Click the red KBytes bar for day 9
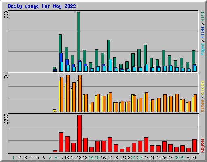The image size is (207, 162). (61, 142)
